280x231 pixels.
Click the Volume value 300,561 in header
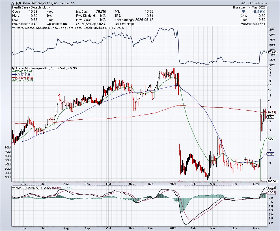(259, 24)
